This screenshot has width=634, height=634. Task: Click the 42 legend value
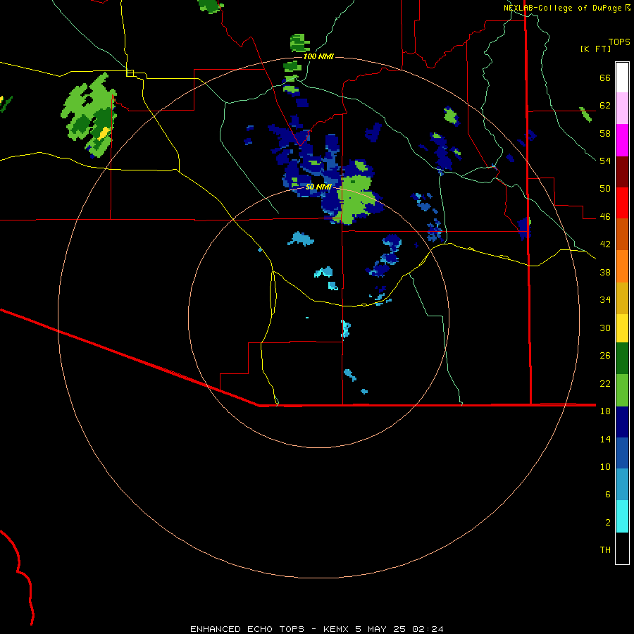pyautogui.click(x=605, y=244)
